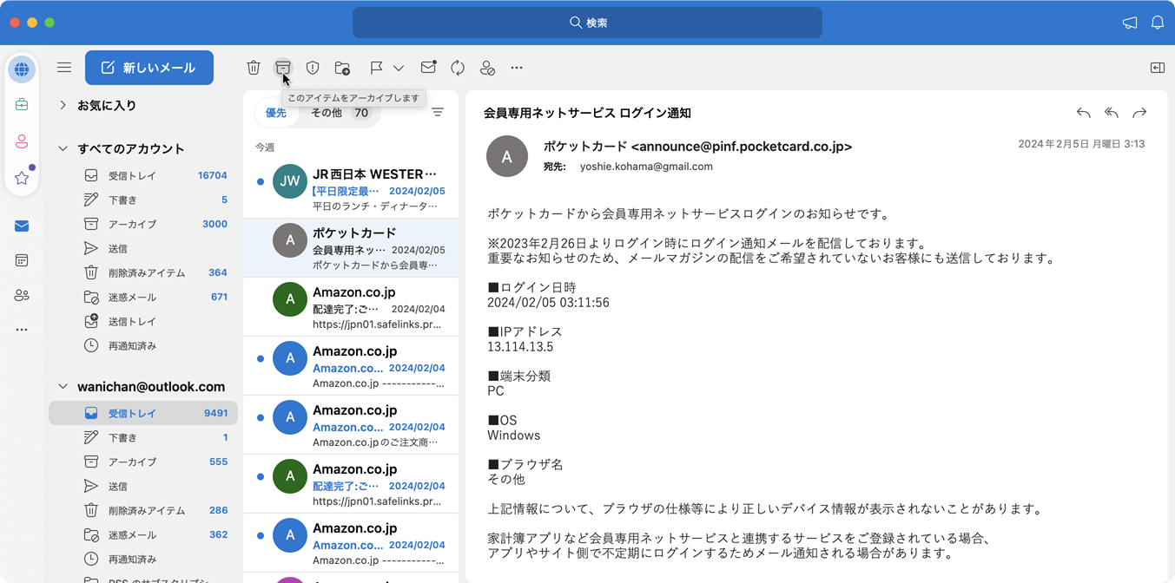Open 再通知済み under すべてのアカウント
Screen dimensions: 1175x583
click(x=143, y=345)
